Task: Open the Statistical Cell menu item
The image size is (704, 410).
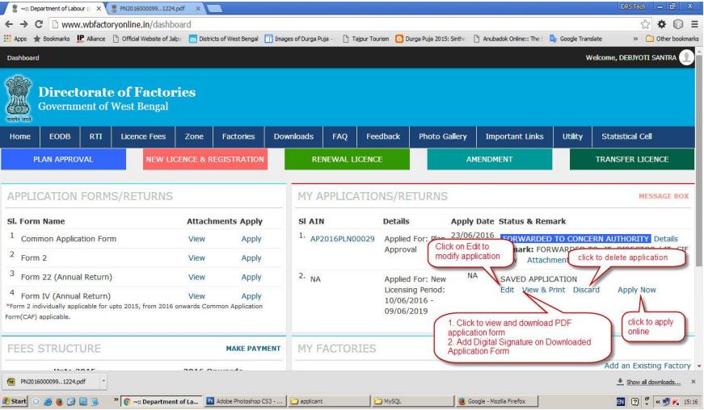Action: pyautogui.click(x=626, y=136)
